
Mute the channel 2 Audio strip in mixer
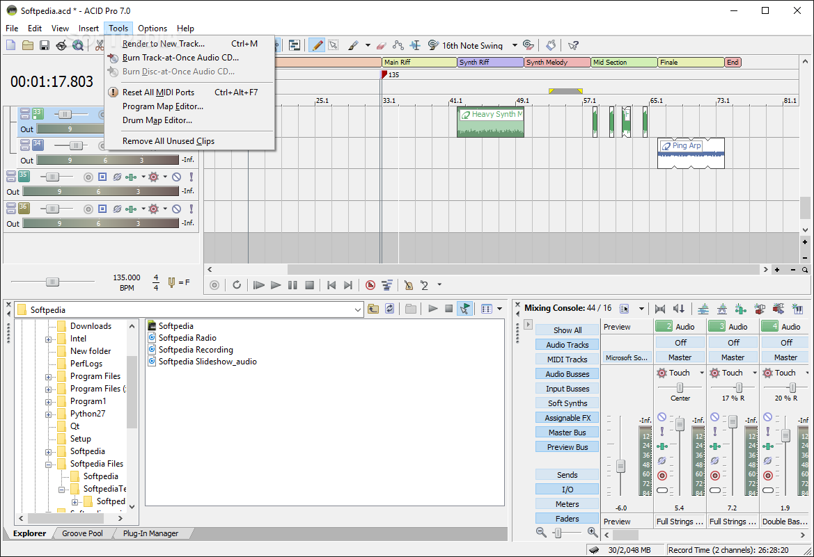click(x=662, y=417)
